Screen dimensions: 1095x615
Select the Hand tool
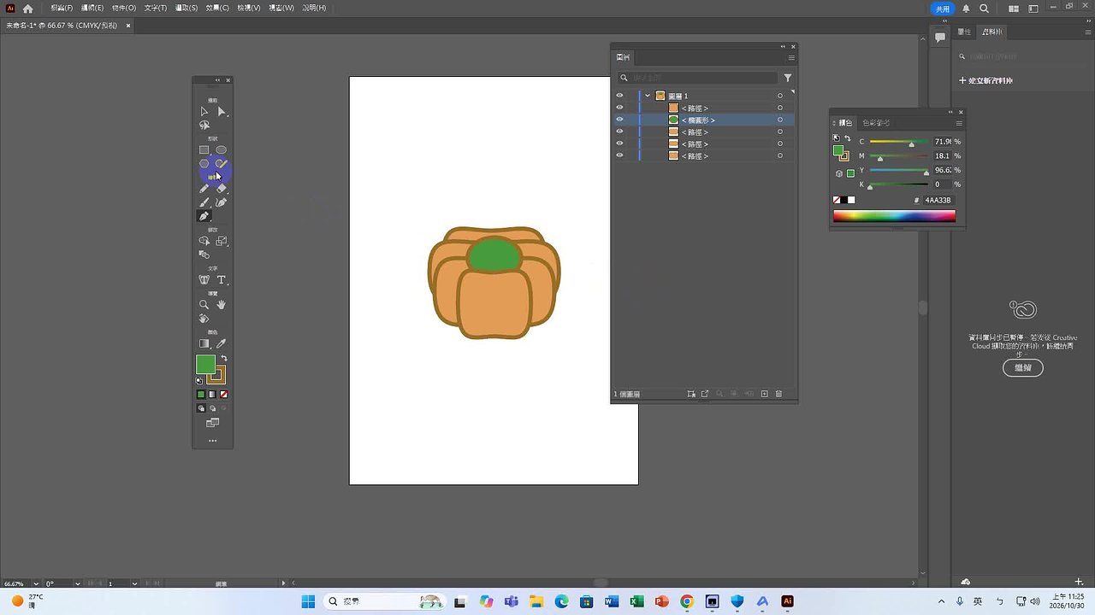pyautogui.click(x=222, y=304)
